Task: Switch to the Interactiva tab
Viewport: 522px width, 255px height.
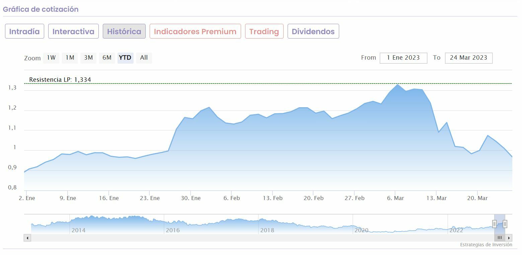Action: [x=73, y=31]
